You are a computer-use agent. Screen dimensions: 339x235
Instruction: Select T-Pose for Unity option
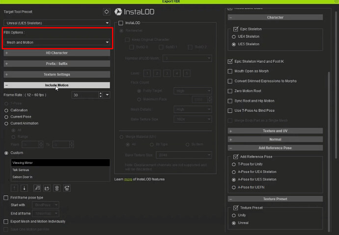[234, 164]
